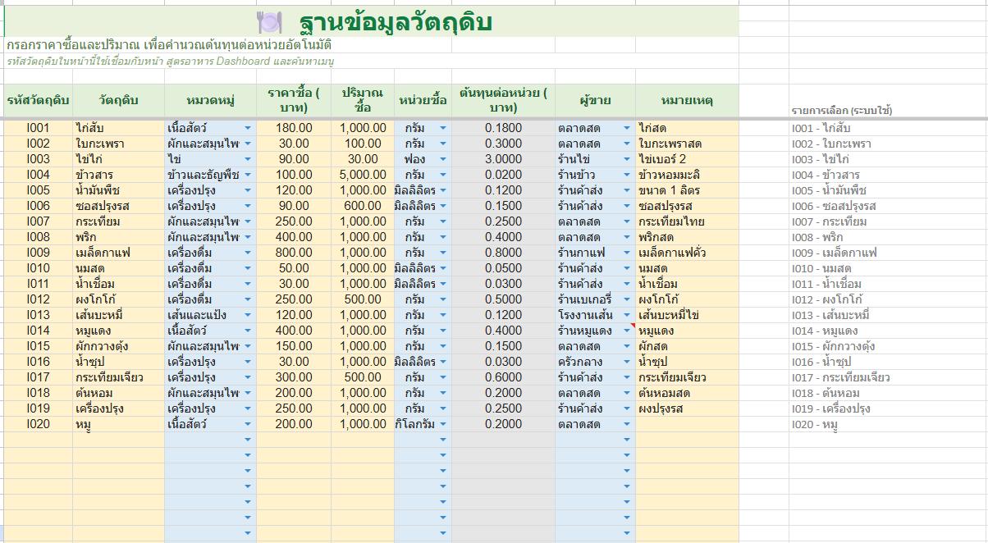Select note cell ขนาด 1 ลิตร
This screenshot has width=988, height=543.
click(687, 190)
